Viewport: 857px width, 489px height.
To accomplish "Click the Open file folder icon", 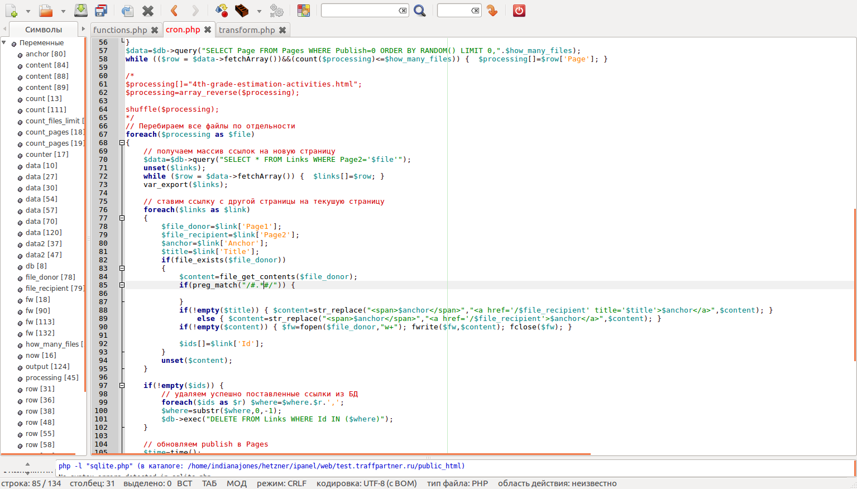I will pyautogui.click(x=46, y=11).
